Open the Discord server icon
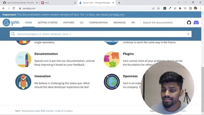204x115 pixels. pyautogui.click(x=196, y=23)
